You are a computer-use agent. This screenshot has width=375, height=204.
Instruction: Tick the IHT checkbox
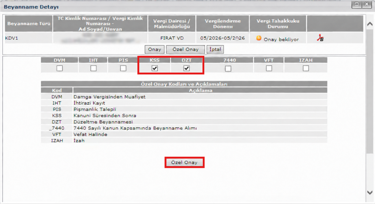[x=93, y=68]
